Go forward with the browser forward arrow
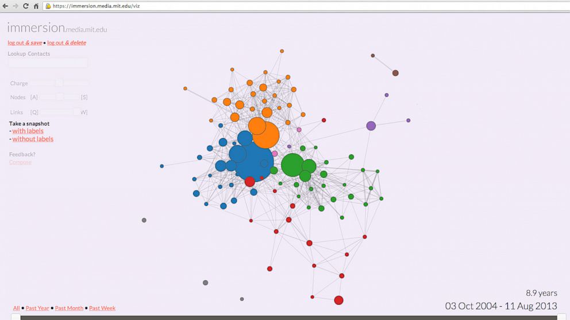Viewport: 570px width, 320px height. pos(16,6)
